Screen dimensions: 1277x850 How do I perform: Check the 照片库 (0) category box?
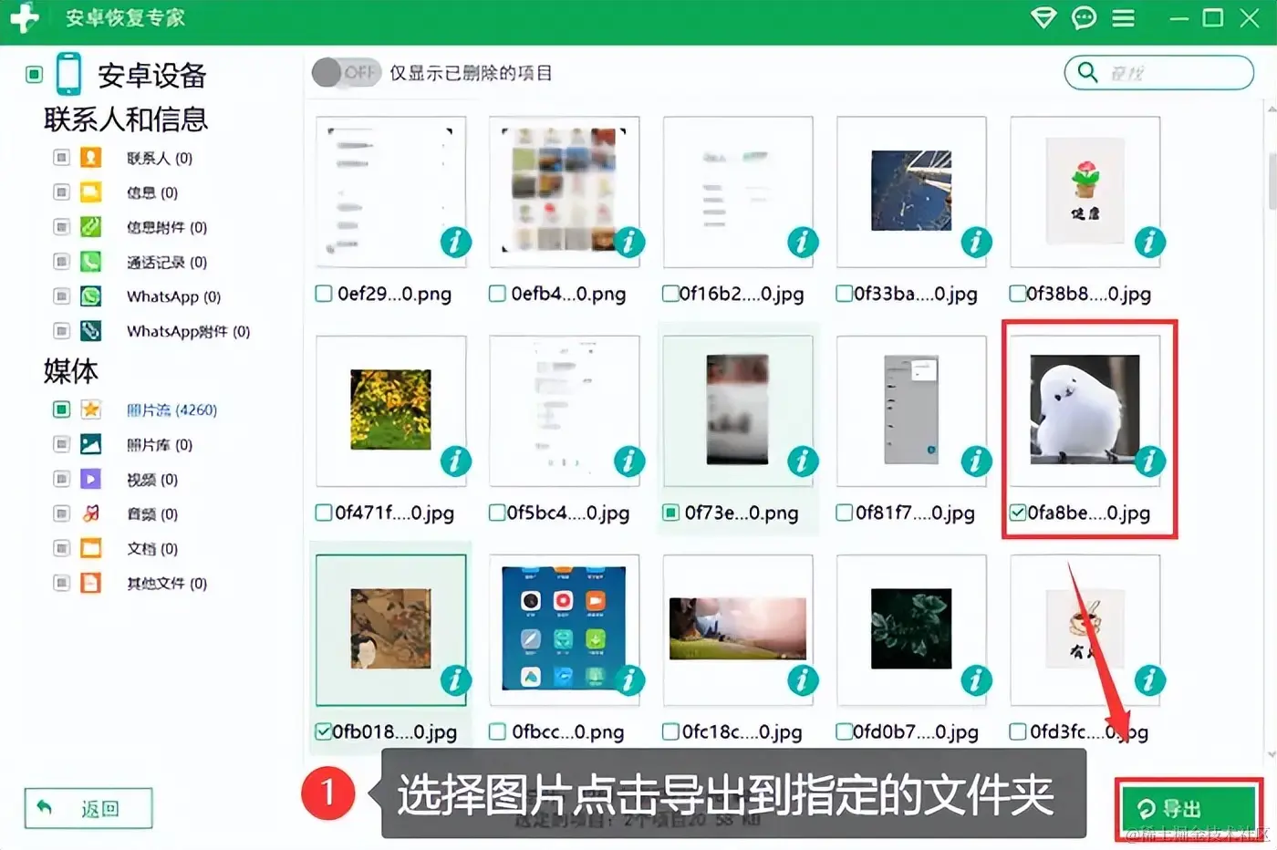click(61, 444)
